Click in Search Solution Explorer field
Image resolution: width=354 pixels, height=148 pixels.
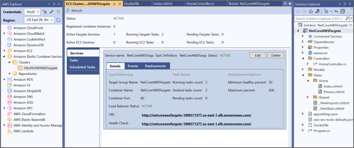point(320,18)
